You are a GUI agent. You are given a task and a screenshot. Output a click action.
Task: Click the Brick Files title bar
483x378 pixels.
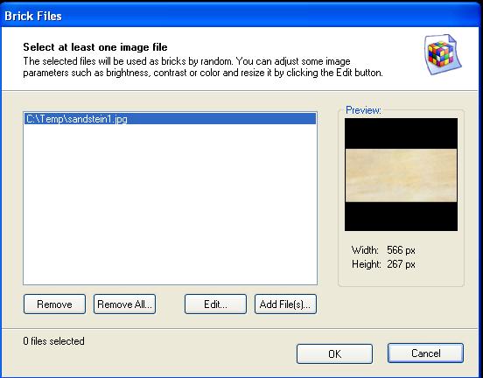pos(241,16)
